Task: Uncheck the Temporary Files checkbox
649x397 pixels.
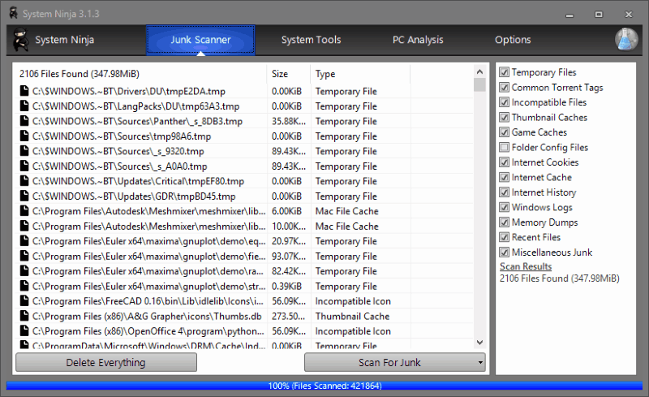Action: click(504, 72)
